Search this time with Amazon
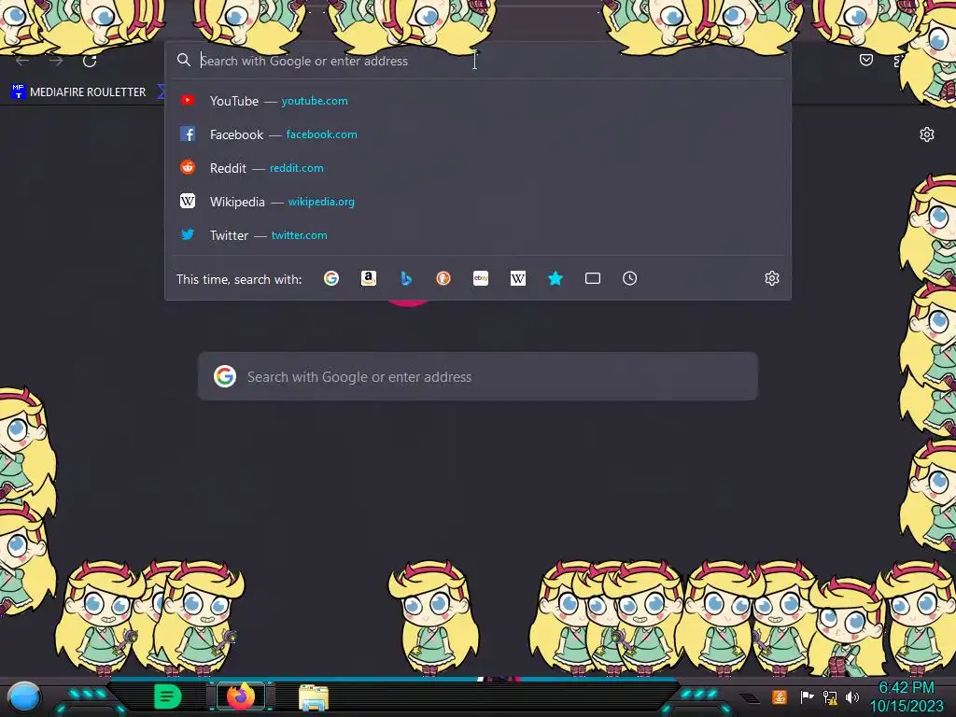Screen dimensions: 956x717 (368, 278)
